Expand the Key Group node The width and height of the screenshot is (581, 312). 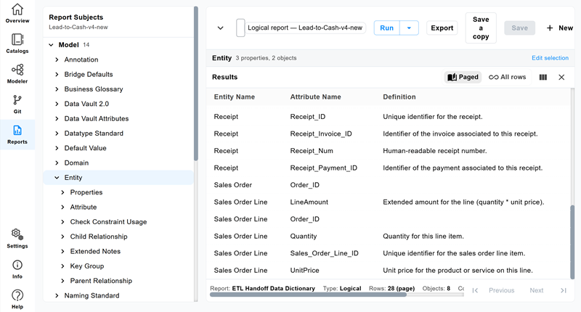pos(62,266)
